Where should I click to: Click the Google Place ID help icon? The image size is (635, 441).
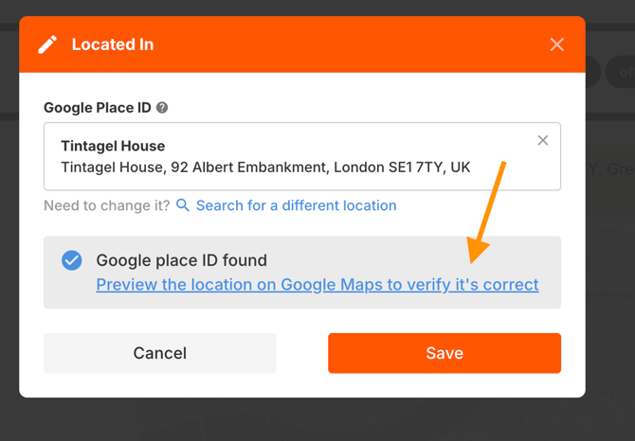[162, 108]
